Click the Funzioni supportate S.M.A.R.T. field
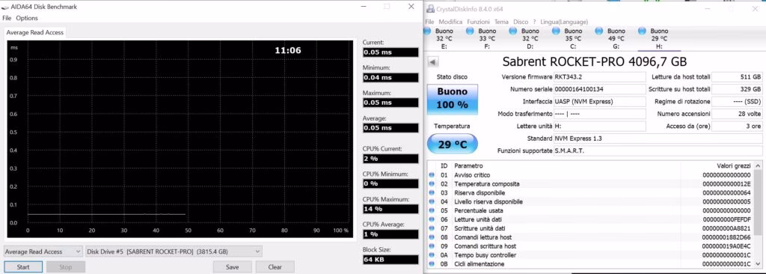Image resolution: width=766 pixels, height=274 pixels. click(x=658, y=150)
